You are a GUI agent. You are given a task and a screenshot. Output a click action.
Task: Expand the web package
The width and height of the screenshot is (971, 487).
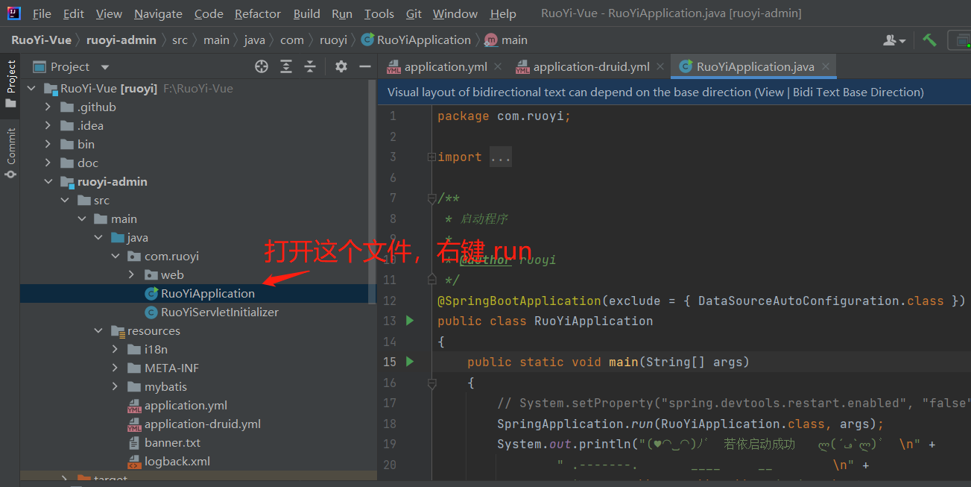(132, 274)
